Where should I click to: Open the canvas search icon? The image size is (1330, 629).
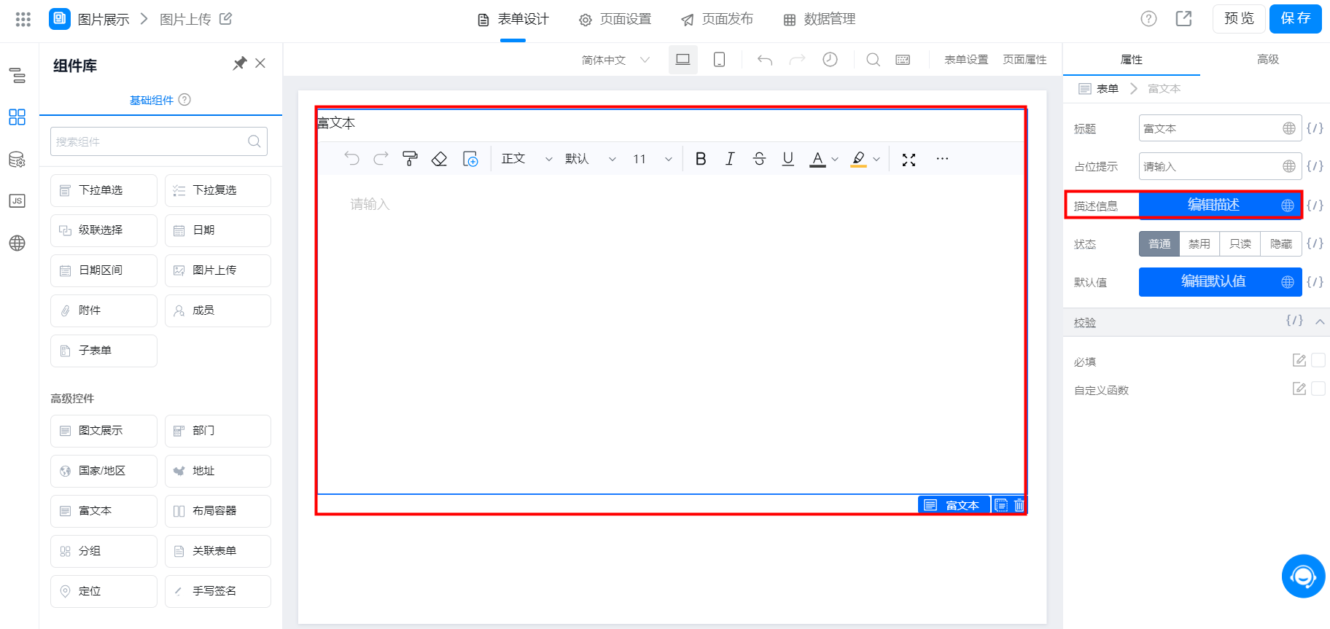point(873,60)
